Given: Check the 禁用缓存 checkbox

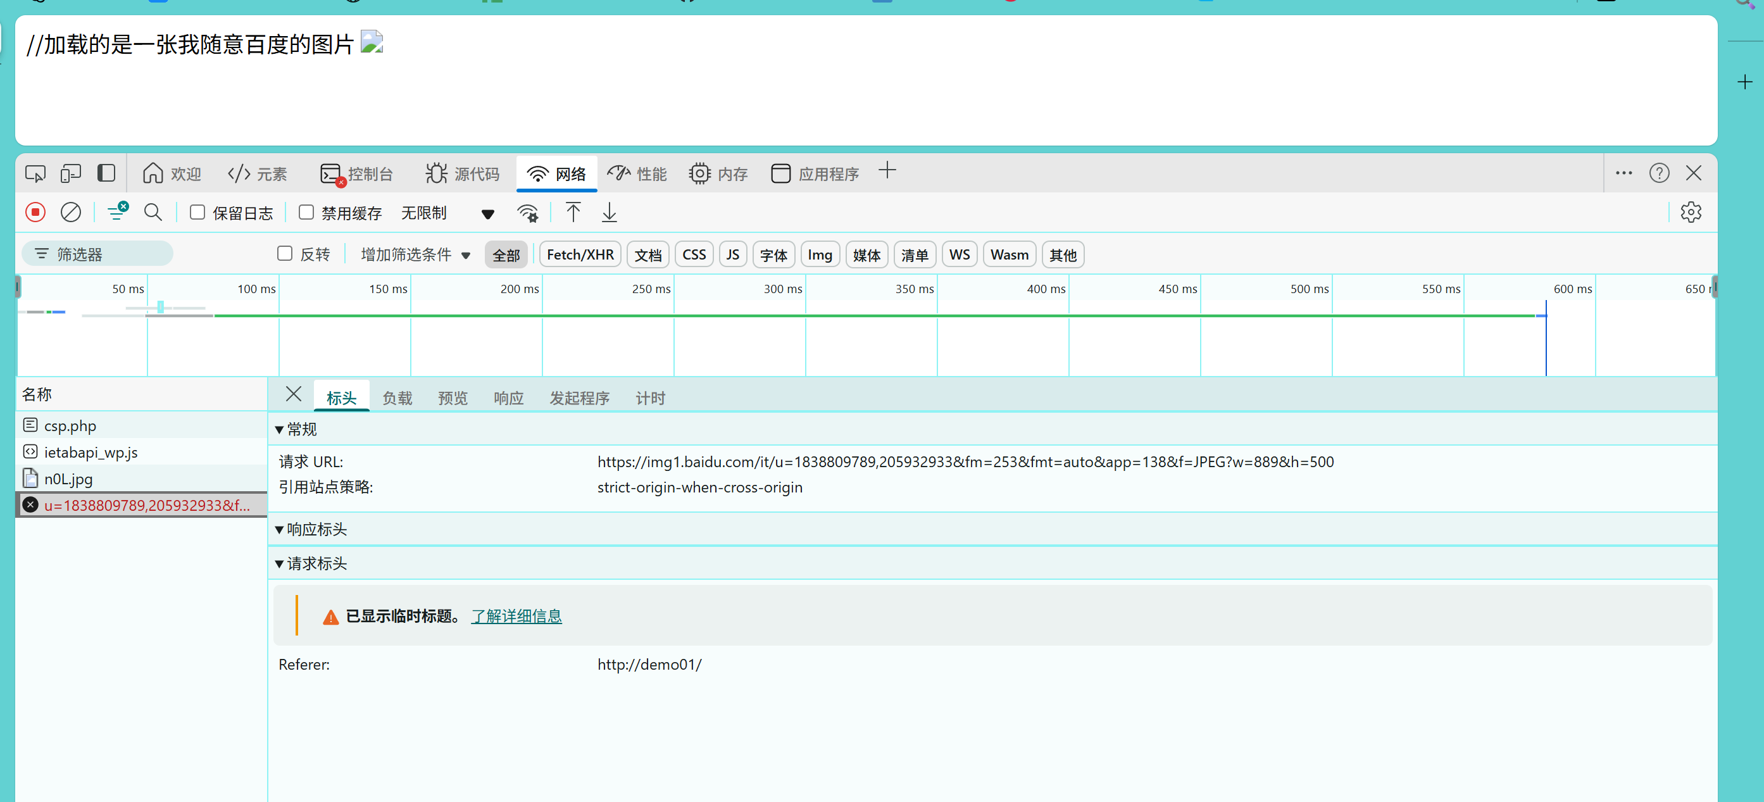Looking at the screenshot, I should point(307,213).
